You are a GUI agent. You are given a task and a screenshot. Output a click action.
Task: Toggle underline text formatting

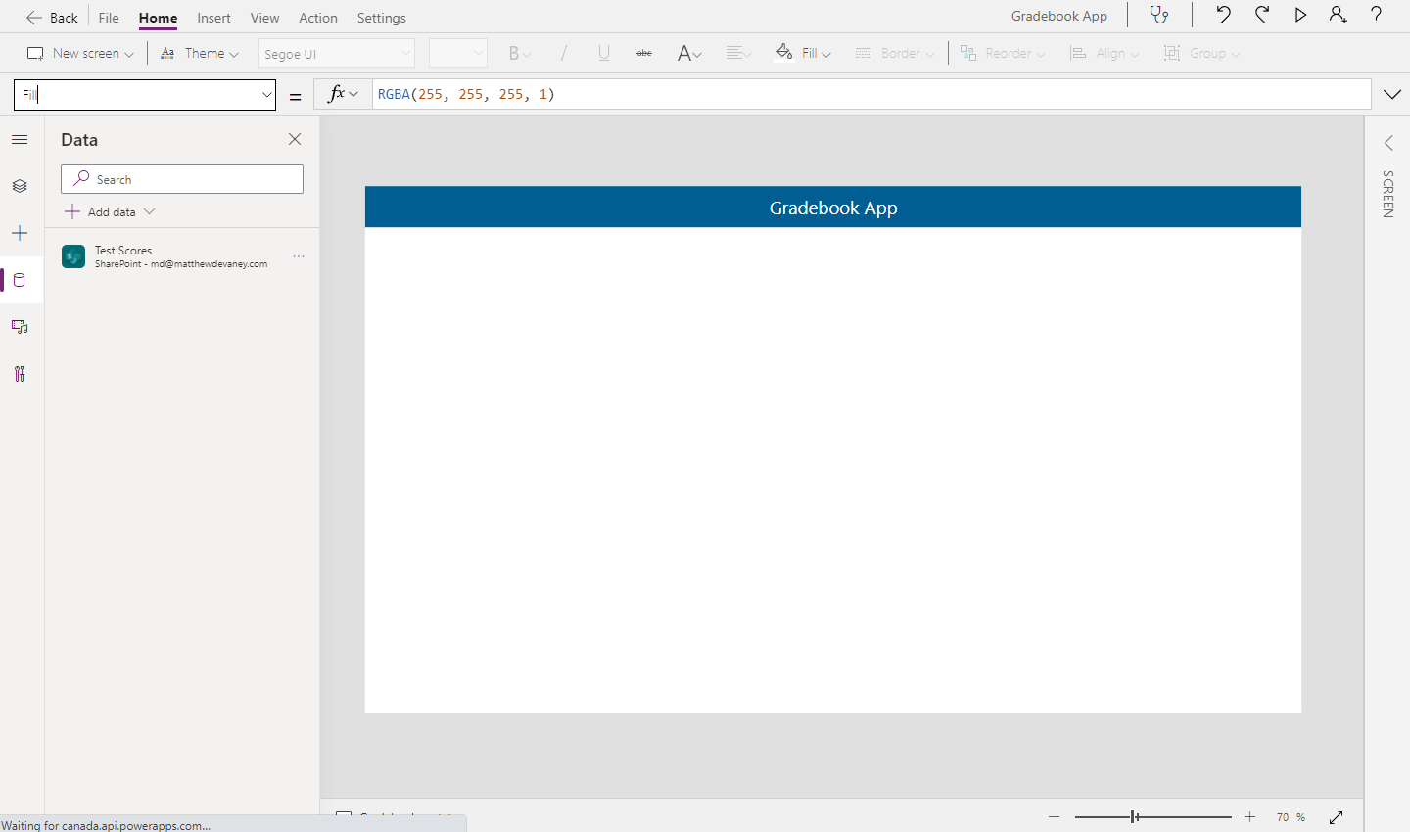603,52
